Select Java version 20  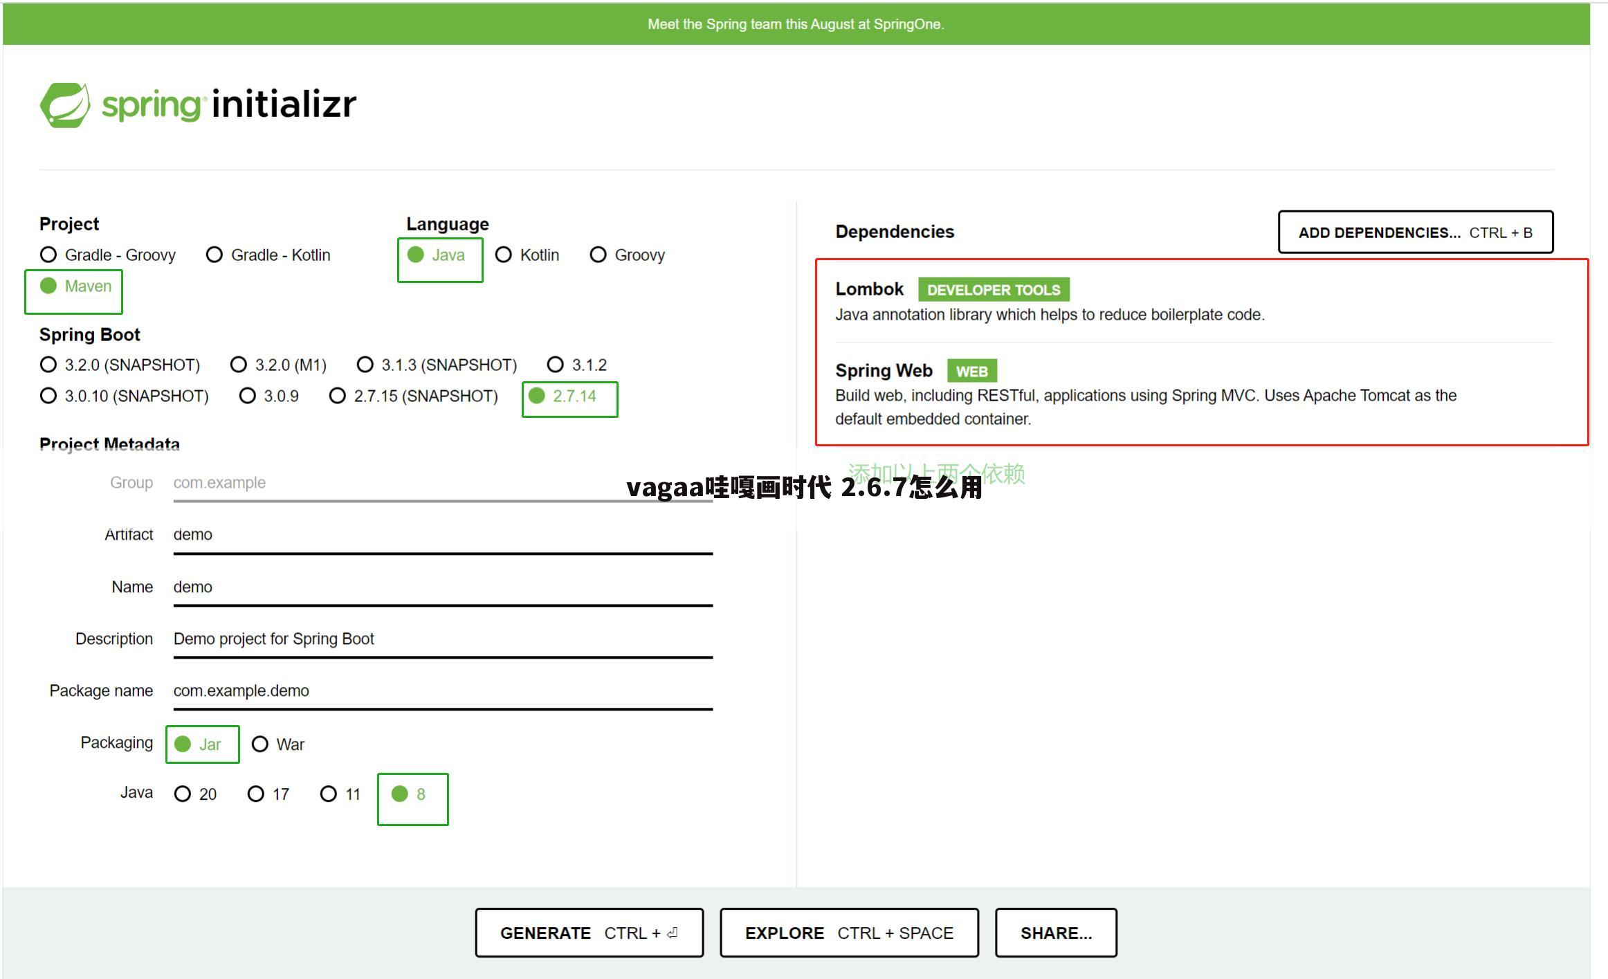tap(195, 794)
